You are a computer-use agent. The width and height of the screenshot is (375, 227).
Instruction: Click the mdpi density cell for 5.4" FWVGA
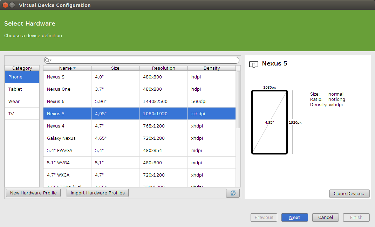[x=212, y=151]
